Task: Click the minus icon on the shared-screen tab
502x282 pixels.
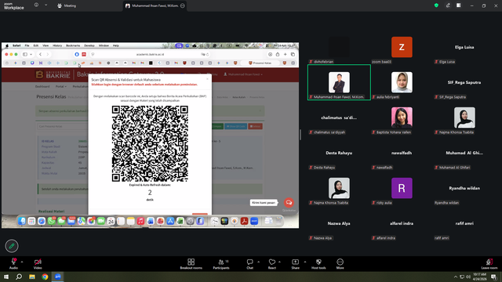Action: click(183, 5)
